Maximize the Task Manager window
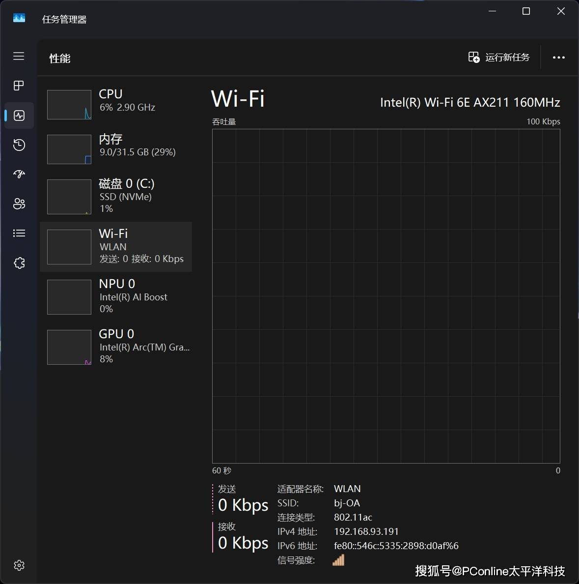Viewport: 579px width, 584px height. pos(526,11)
